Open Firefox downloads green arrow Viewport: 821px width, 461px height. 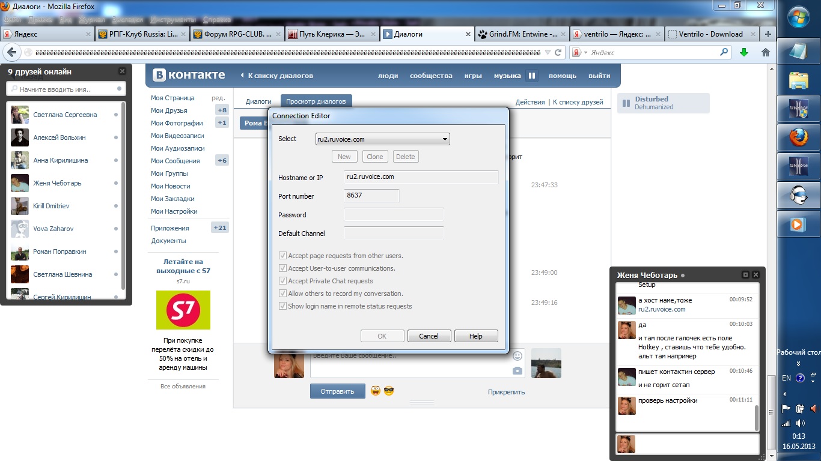point(744,52)
